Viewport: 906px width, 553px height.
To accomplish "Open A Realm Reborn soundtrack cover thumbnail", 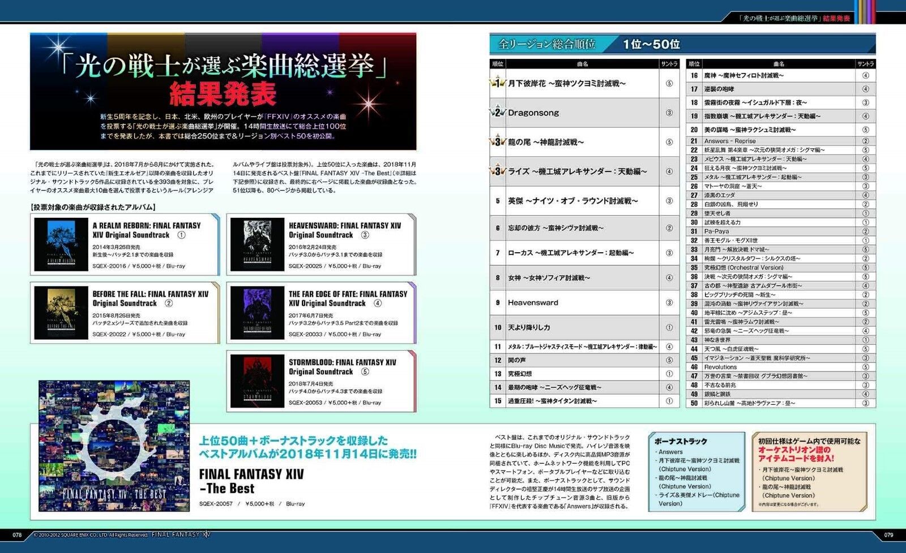I will pos(61,244).
